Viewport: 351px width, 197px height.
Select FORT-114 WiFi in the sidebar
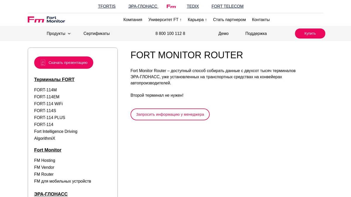[x=48, y=104]
